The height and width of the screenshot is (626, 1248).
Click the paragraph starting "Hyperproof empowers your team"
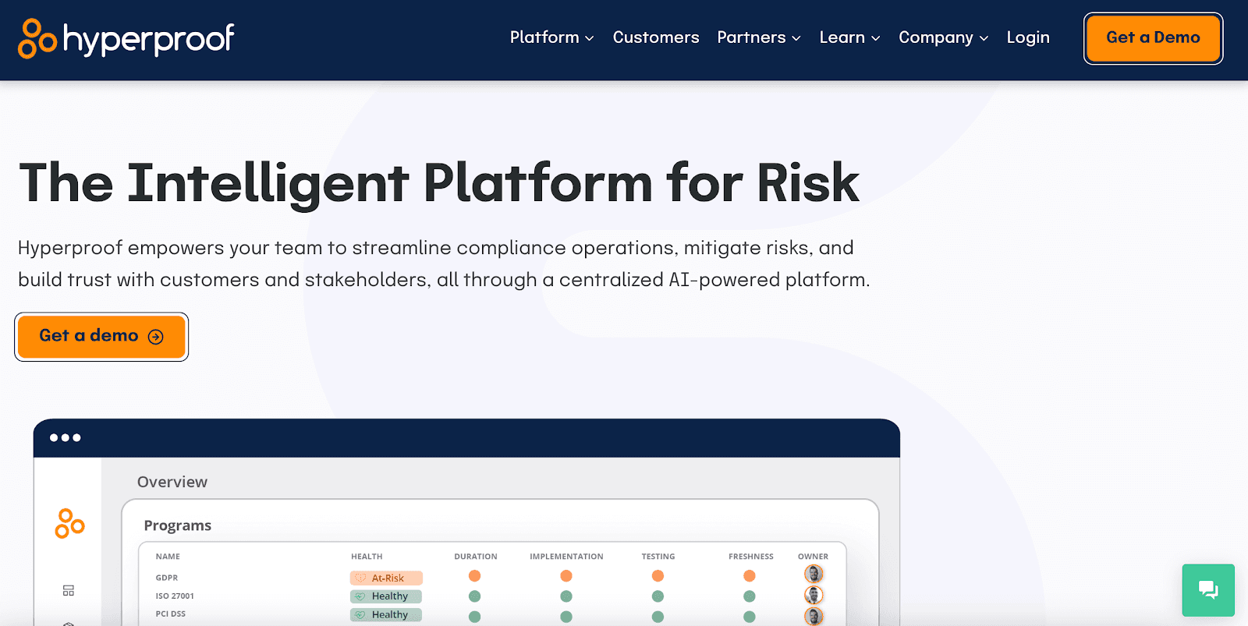point(444,263)
